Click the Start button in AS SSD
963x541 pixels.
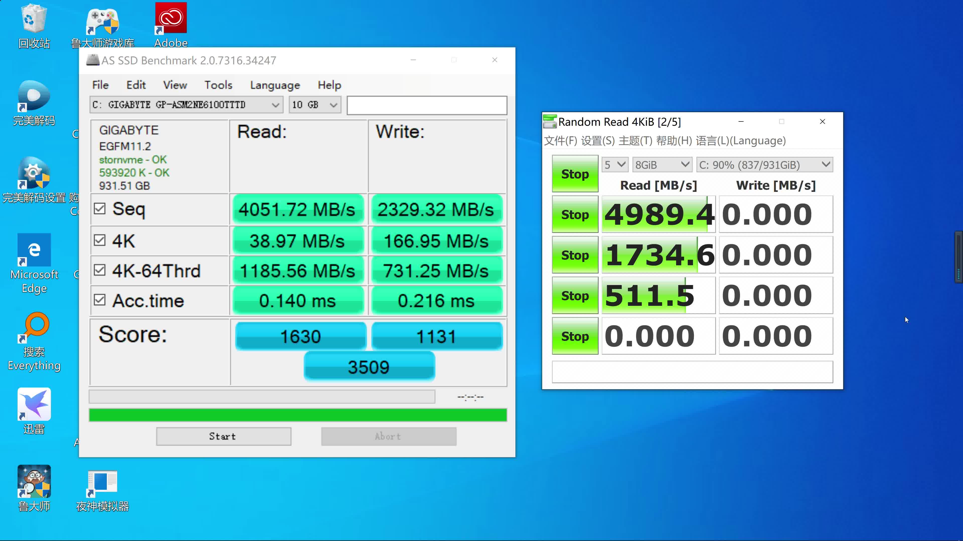(223, 436)
